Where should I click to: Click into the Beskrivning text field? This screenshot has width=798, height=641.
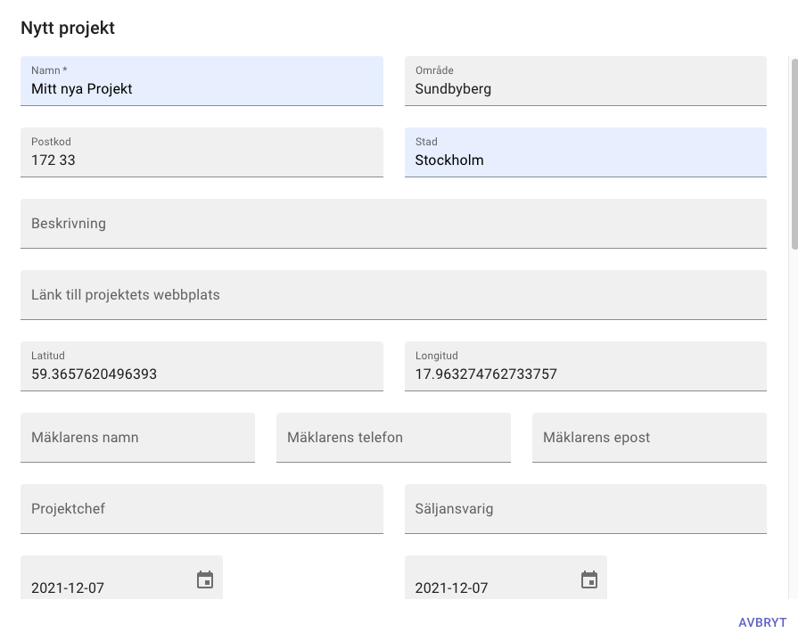coord(393,224)
